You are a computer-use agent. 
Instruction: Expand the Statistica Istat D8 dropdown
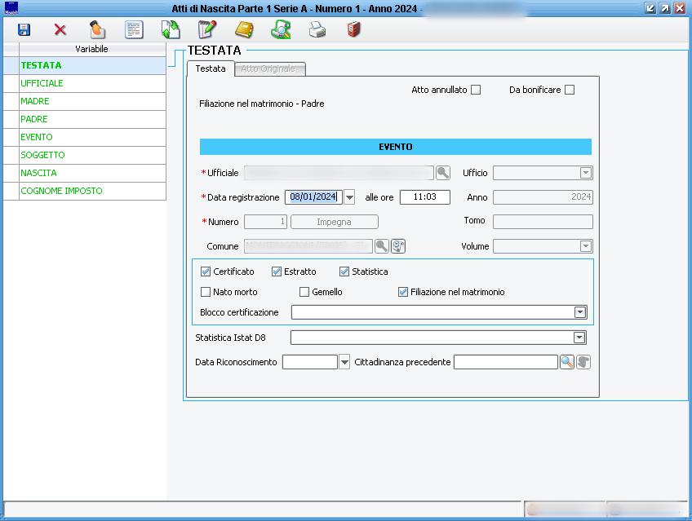[x=579, y=338]
